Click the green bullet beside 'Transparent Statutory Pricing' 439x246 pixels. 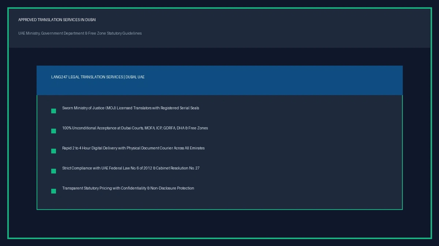point(54,191)
